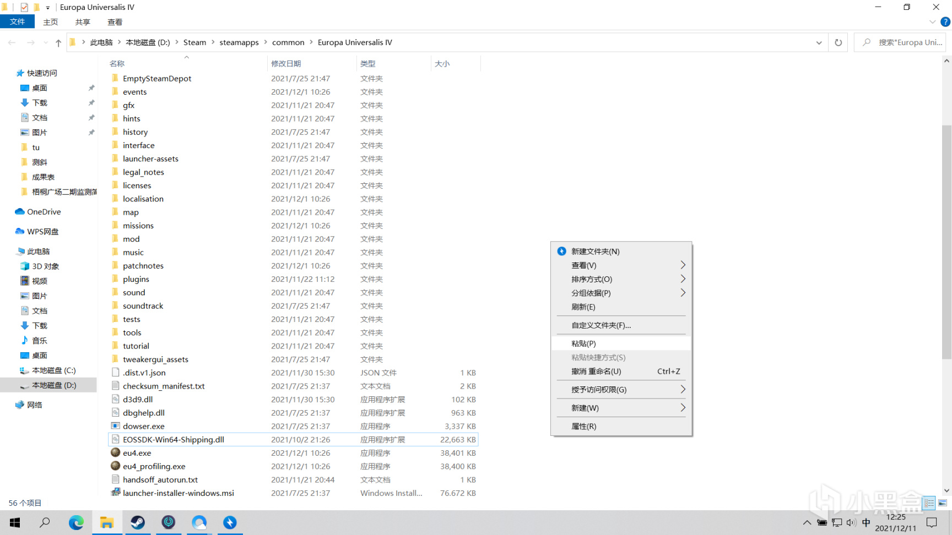Expand 授予访问权限(G) submenu
This screenshot has height=535, width=952.
pos(621,390)
